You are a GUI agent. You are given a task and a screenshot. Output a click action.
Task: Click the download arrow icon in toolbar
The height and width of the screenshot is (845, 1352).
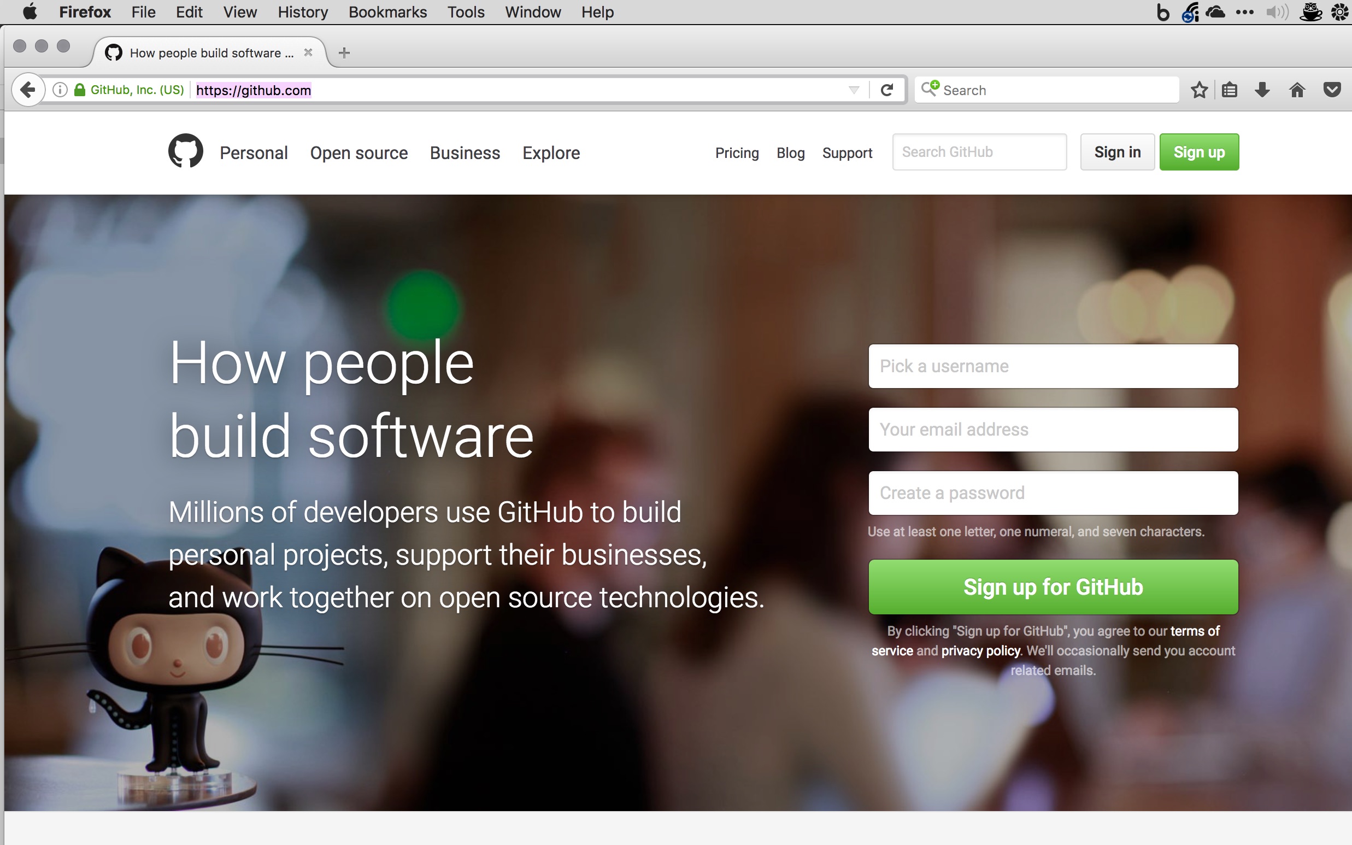click(x=1262, y=90)
